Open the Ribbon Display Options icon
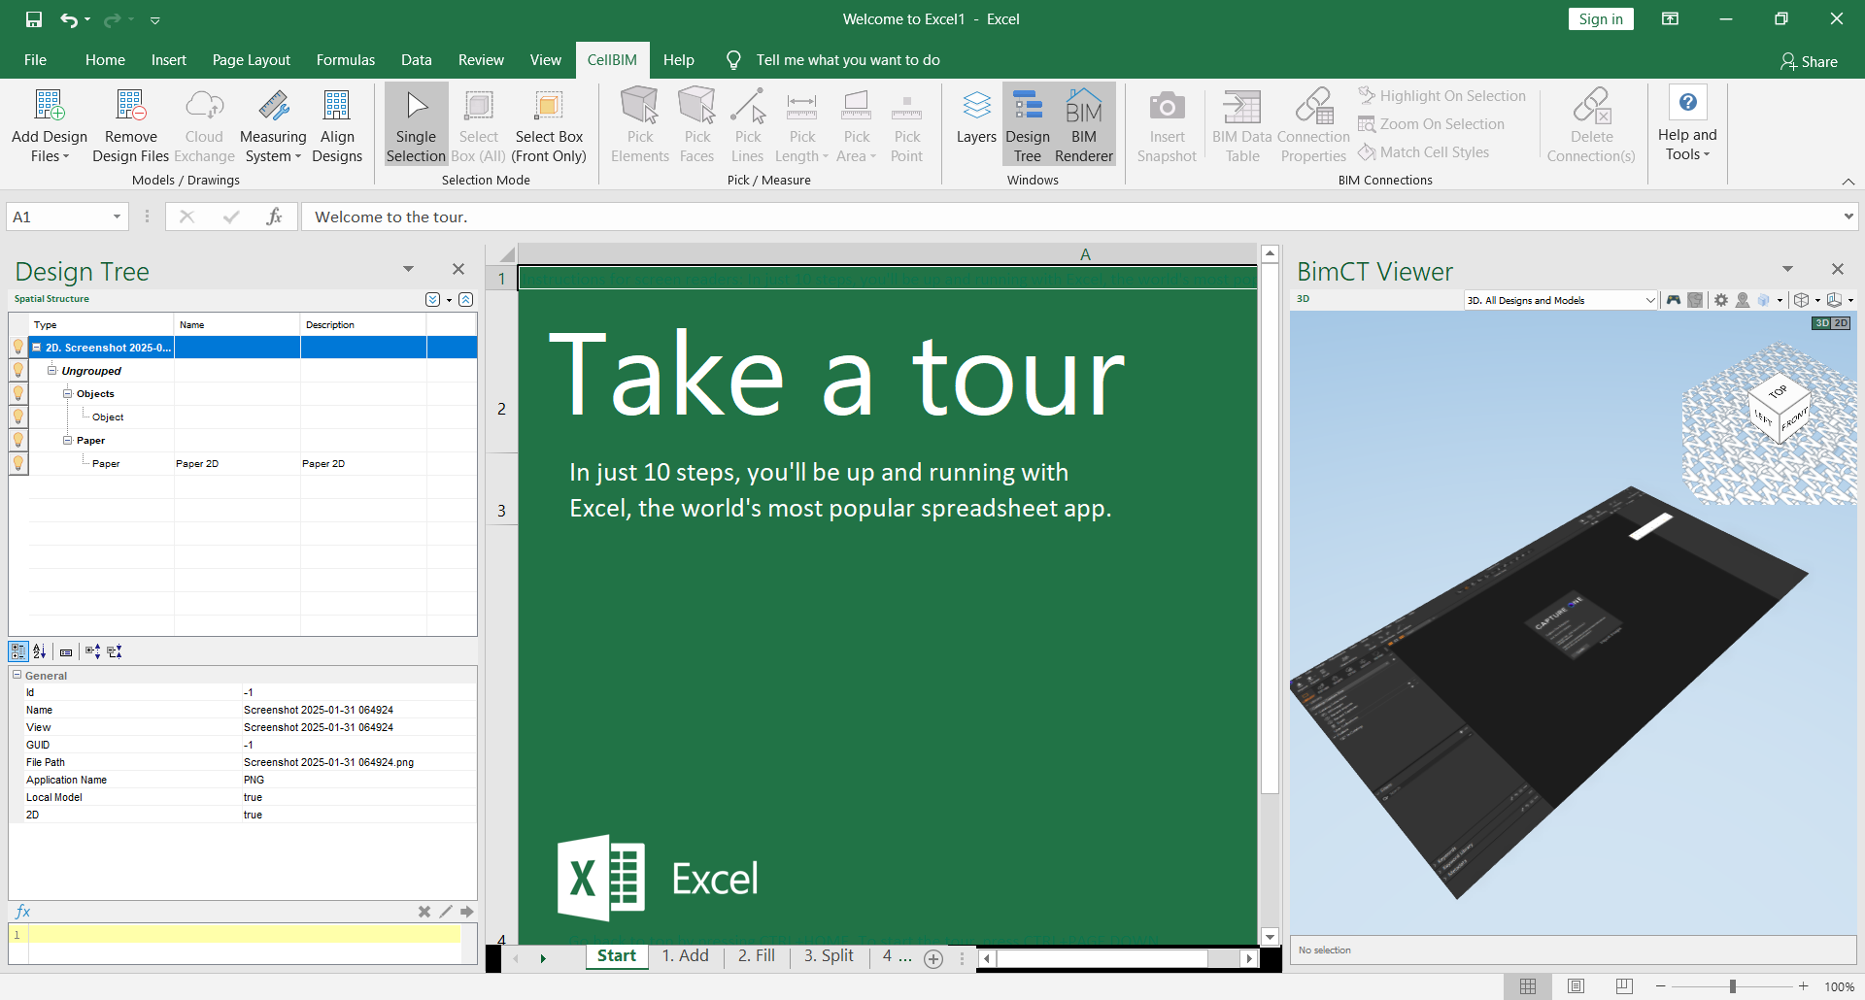 tap(1671, 19)
